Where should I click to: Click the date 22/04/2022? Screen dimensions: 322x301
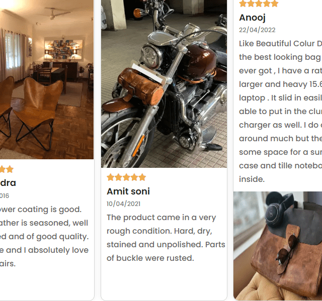[x=257, y=30]
